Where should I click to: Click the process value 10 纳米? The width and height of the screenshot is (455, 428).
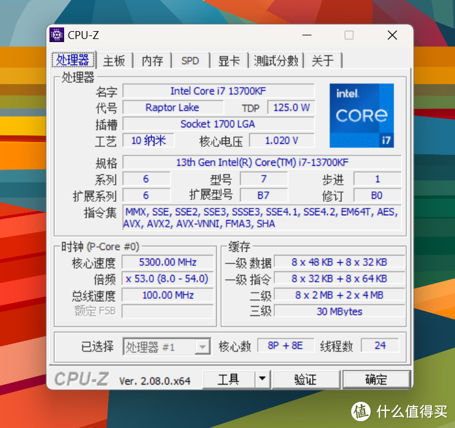pyautogui.click(x=148, y=141)
